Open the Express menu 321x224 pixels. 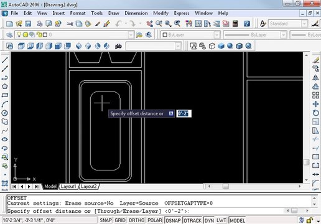tap(182, 13)
